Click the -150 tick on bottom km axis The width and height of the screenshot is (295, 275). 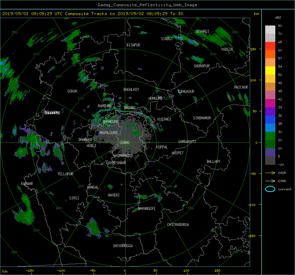pos(30,270)
